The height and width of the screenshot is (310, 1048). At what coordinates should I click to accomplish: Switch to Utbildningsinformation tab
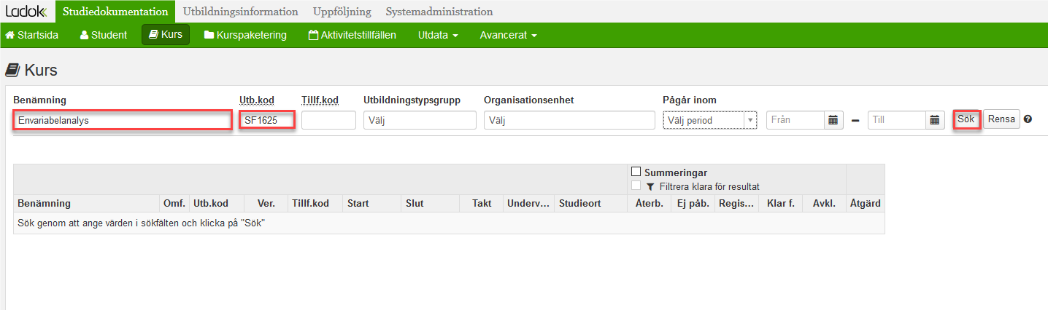[x=241, y=12]
